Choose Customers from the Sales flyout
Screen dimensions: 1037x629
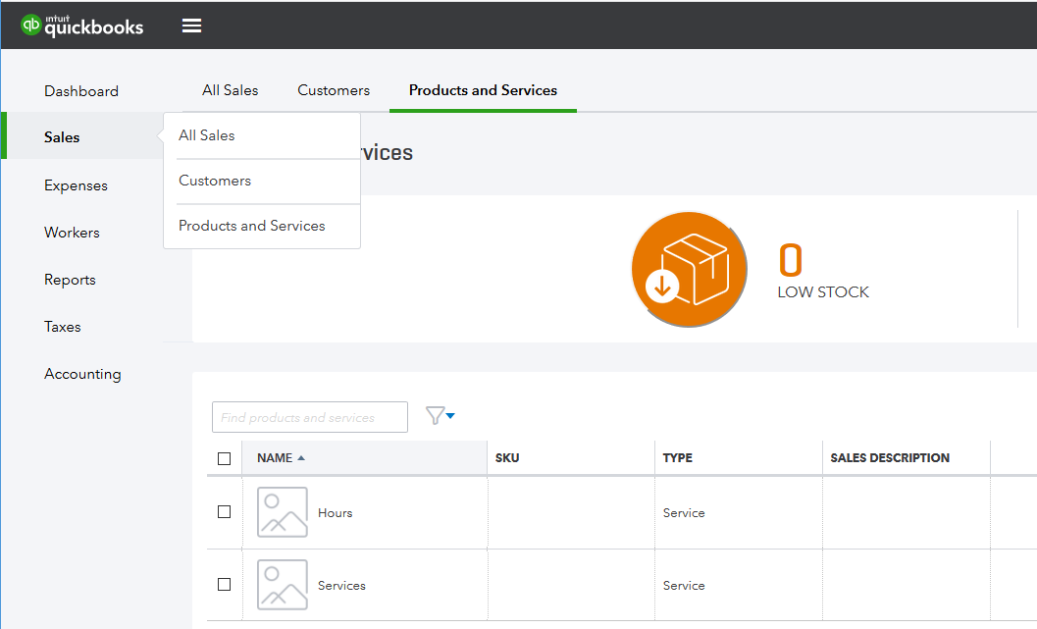(x=215, y=181)
